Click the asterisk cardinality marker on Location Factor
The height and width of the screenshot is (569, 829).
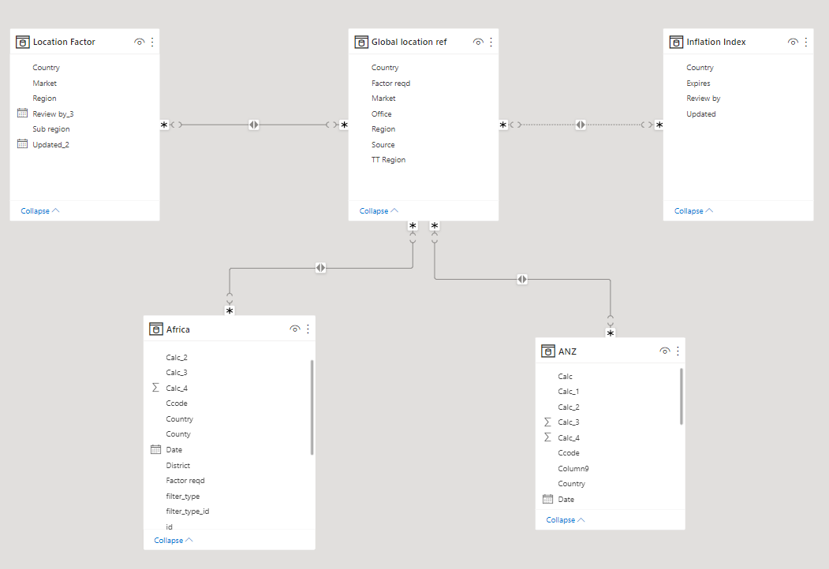[x=164, y=125]
